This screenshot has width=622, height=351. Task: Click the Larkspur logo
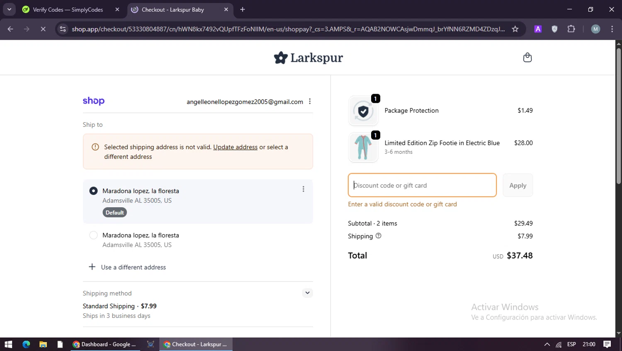click(308, 58)
